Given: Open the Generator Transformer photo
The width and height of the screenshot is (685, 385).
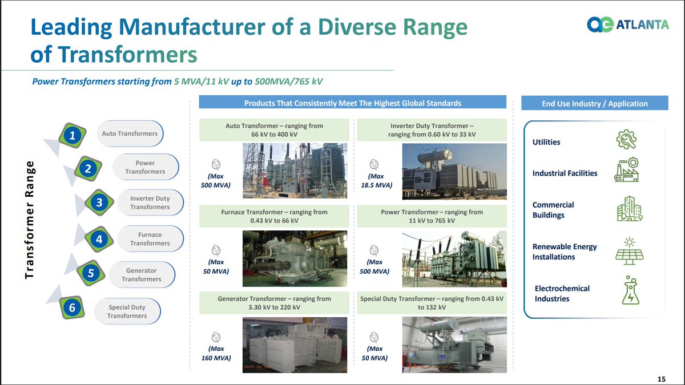Looking at the screenshot, I should [295, 345].
